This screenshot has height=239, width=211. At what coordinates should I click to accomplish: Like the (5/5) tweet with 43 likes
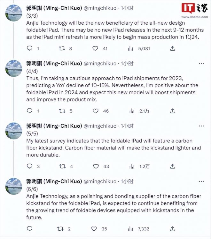tap(95, 166)
